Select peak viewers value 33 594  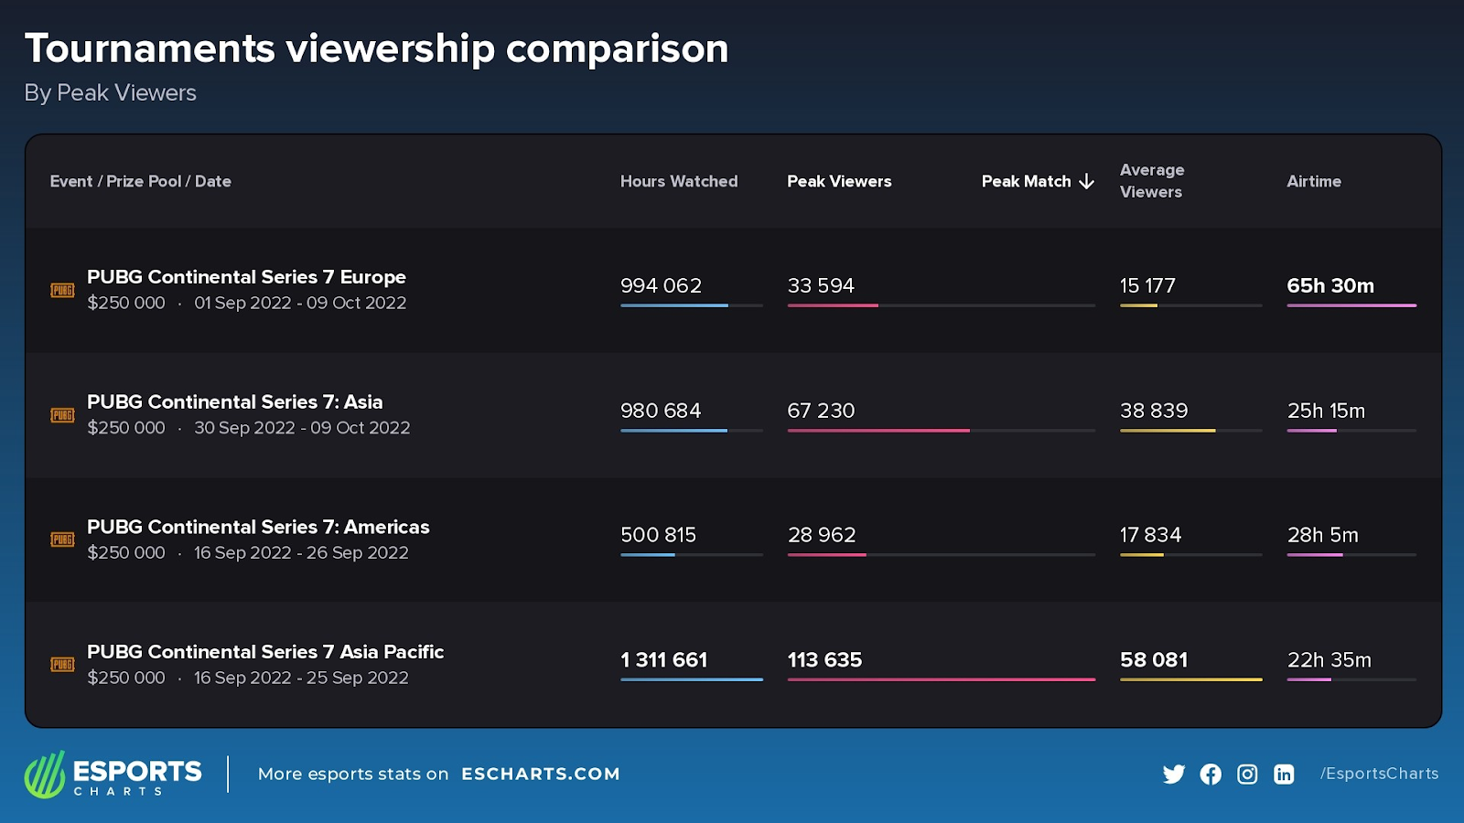click(821, 285)
